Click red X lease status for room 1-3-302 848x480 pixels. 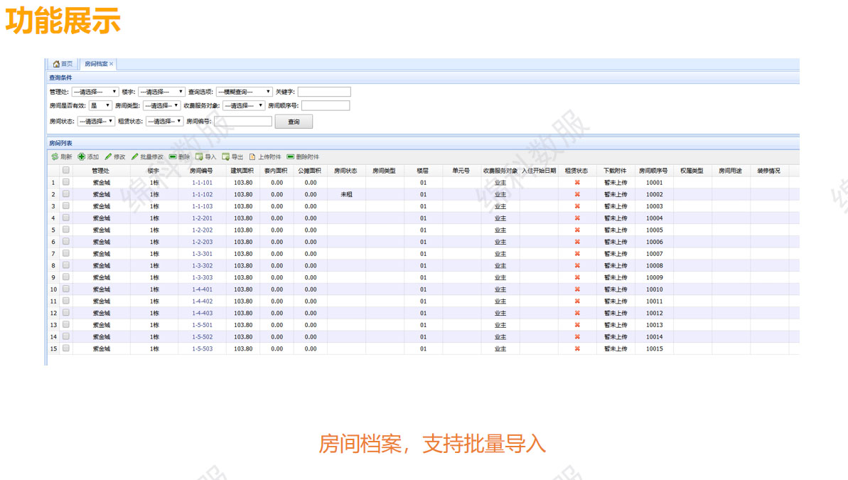tap(577, 266)
